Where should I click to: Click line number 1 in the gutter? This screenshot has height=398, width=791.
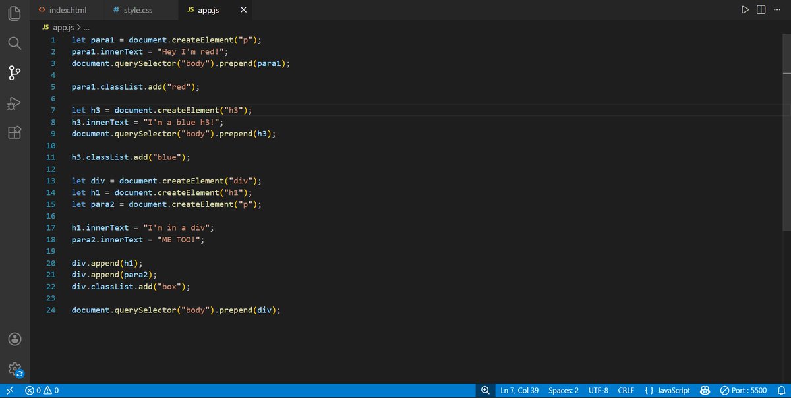pyautogui.click(x=52, y=40)
